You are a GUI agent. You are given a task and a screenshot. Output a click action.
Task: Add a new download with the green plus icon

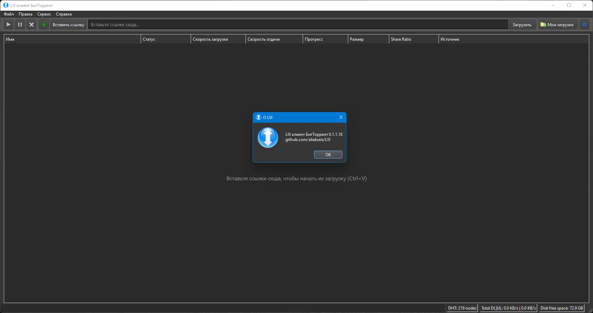pyautogui.click(x=43, y=24)
